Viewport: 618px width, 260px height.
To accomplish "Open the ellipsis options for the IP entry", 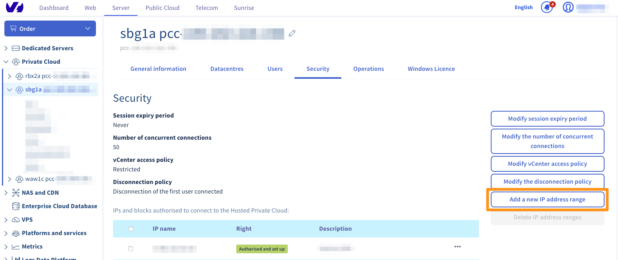I will (x=457, y=246).
